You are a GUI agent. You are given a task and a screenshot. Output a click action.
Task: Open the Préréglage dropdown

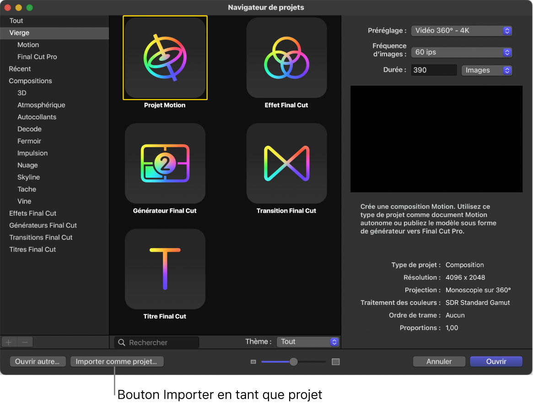coord(462,31)
